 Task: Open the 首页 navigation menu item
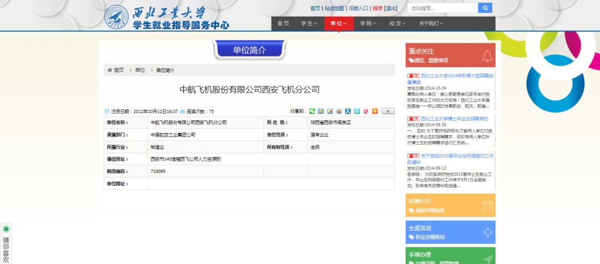283,23
